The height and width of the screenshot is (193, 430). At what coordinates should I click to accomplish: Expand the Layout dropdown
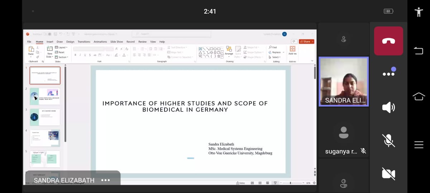(62, 47)
